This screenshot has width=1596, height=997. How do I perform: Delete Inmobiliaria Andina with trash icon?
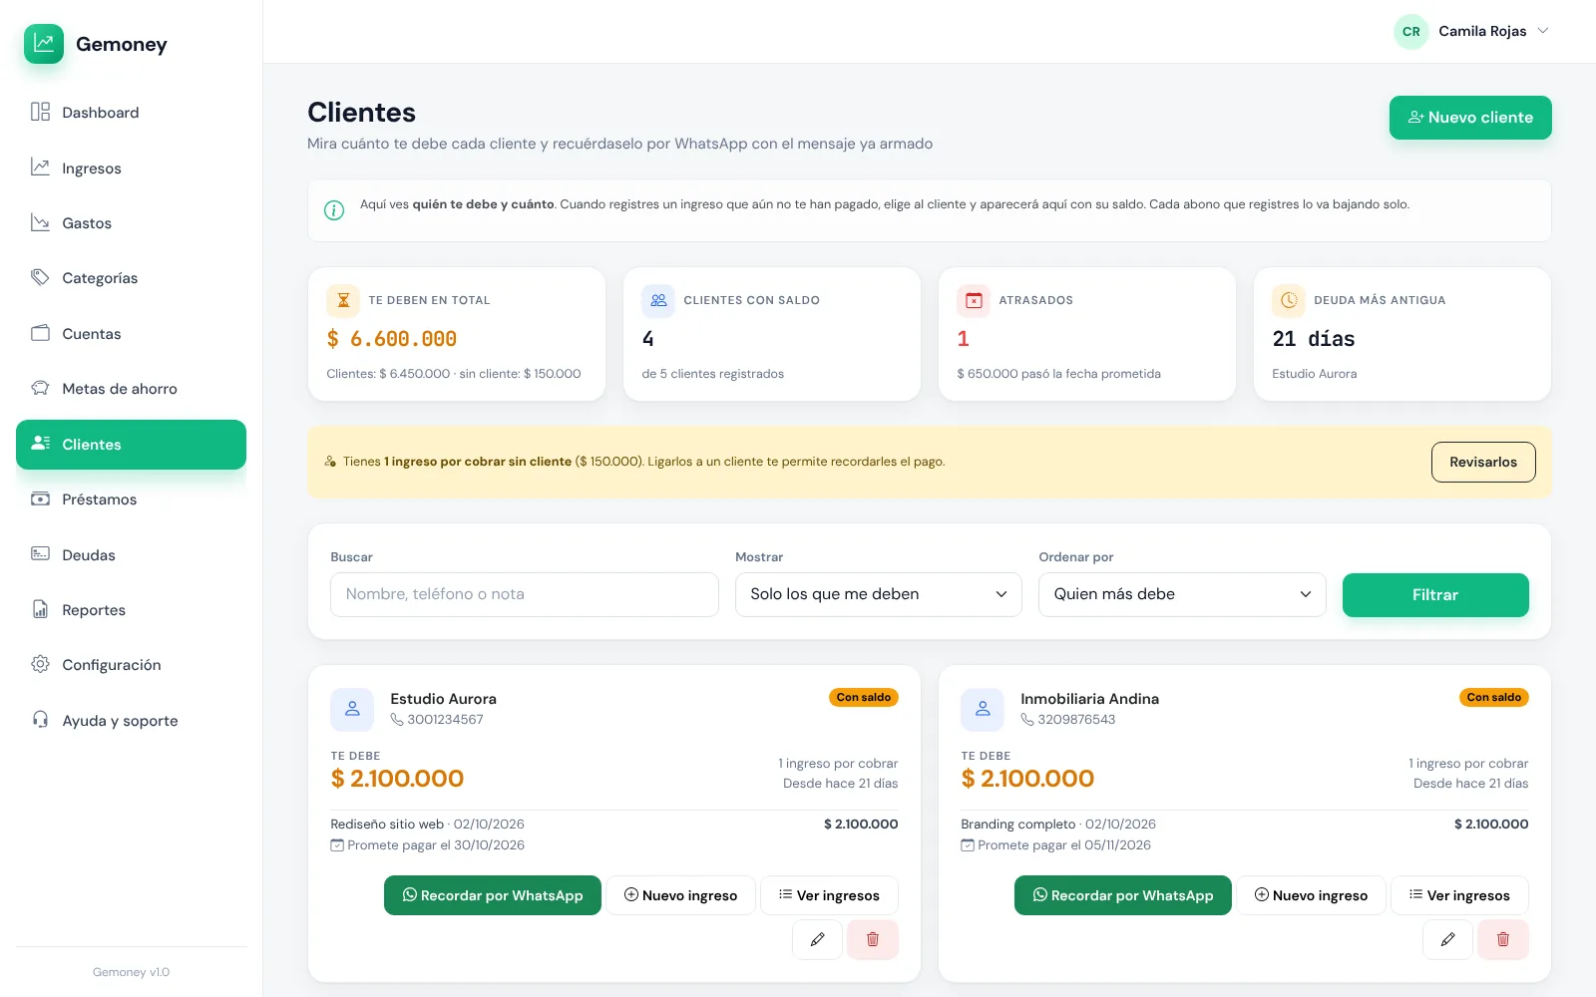click(x=1503, y=939)
